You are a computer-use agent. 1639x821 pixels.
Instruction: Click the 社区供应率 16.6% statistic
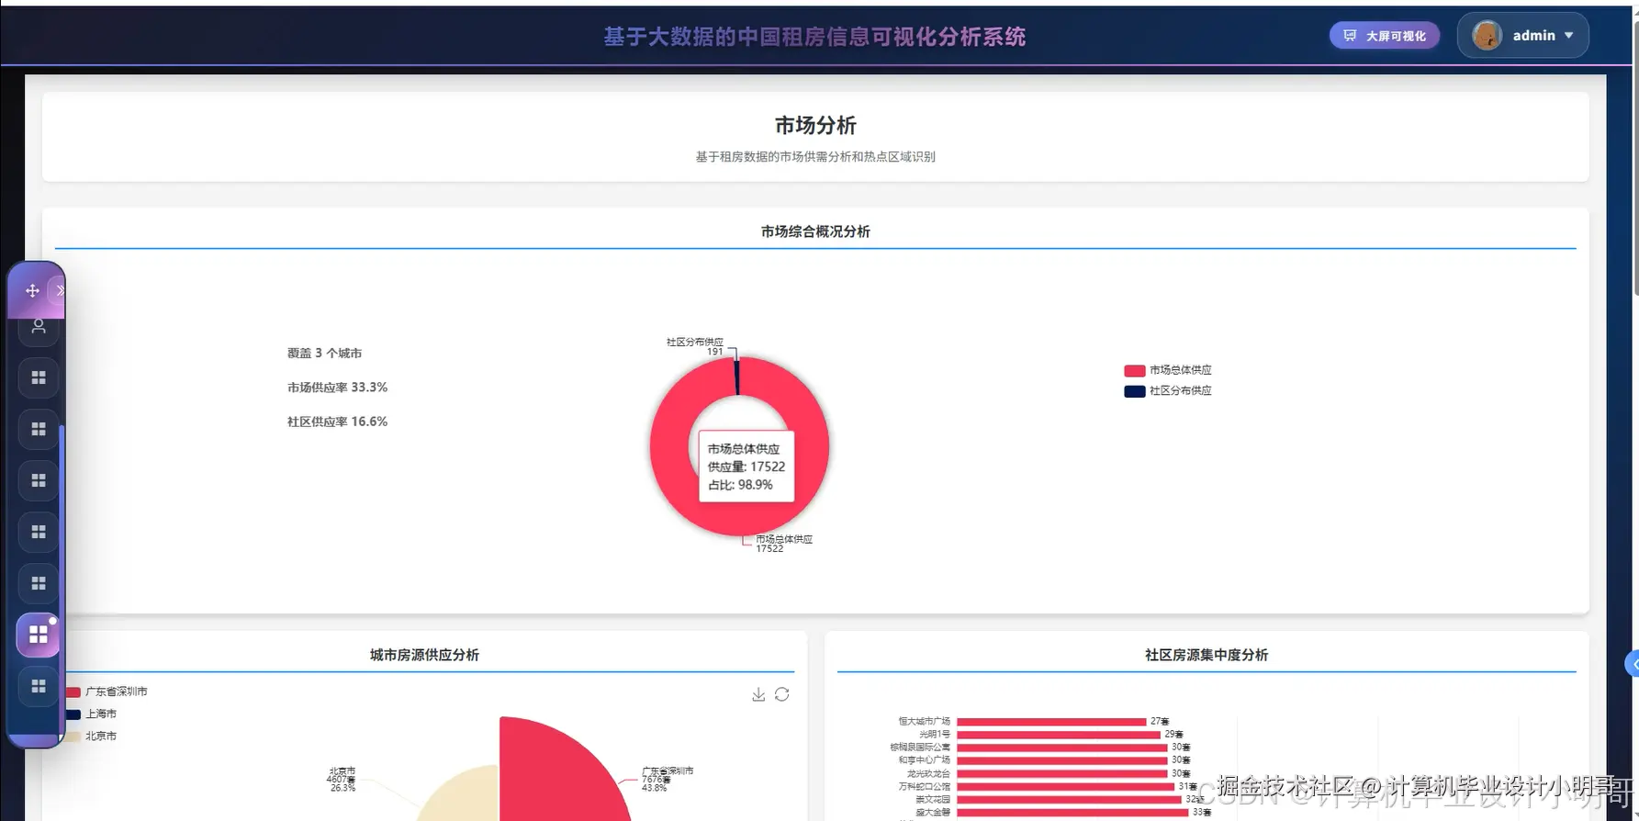(337, 422)
